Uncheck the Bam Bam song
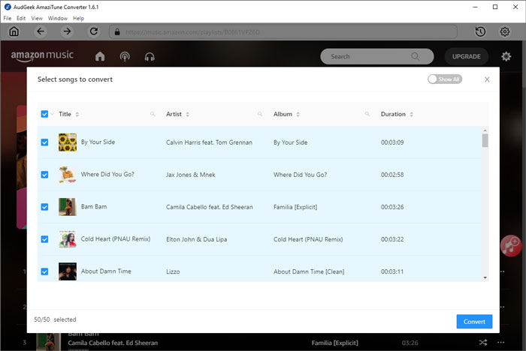Image resolution: width=526 pixels, height=351 pixels. pyautogui.click(x=44, y=207)
